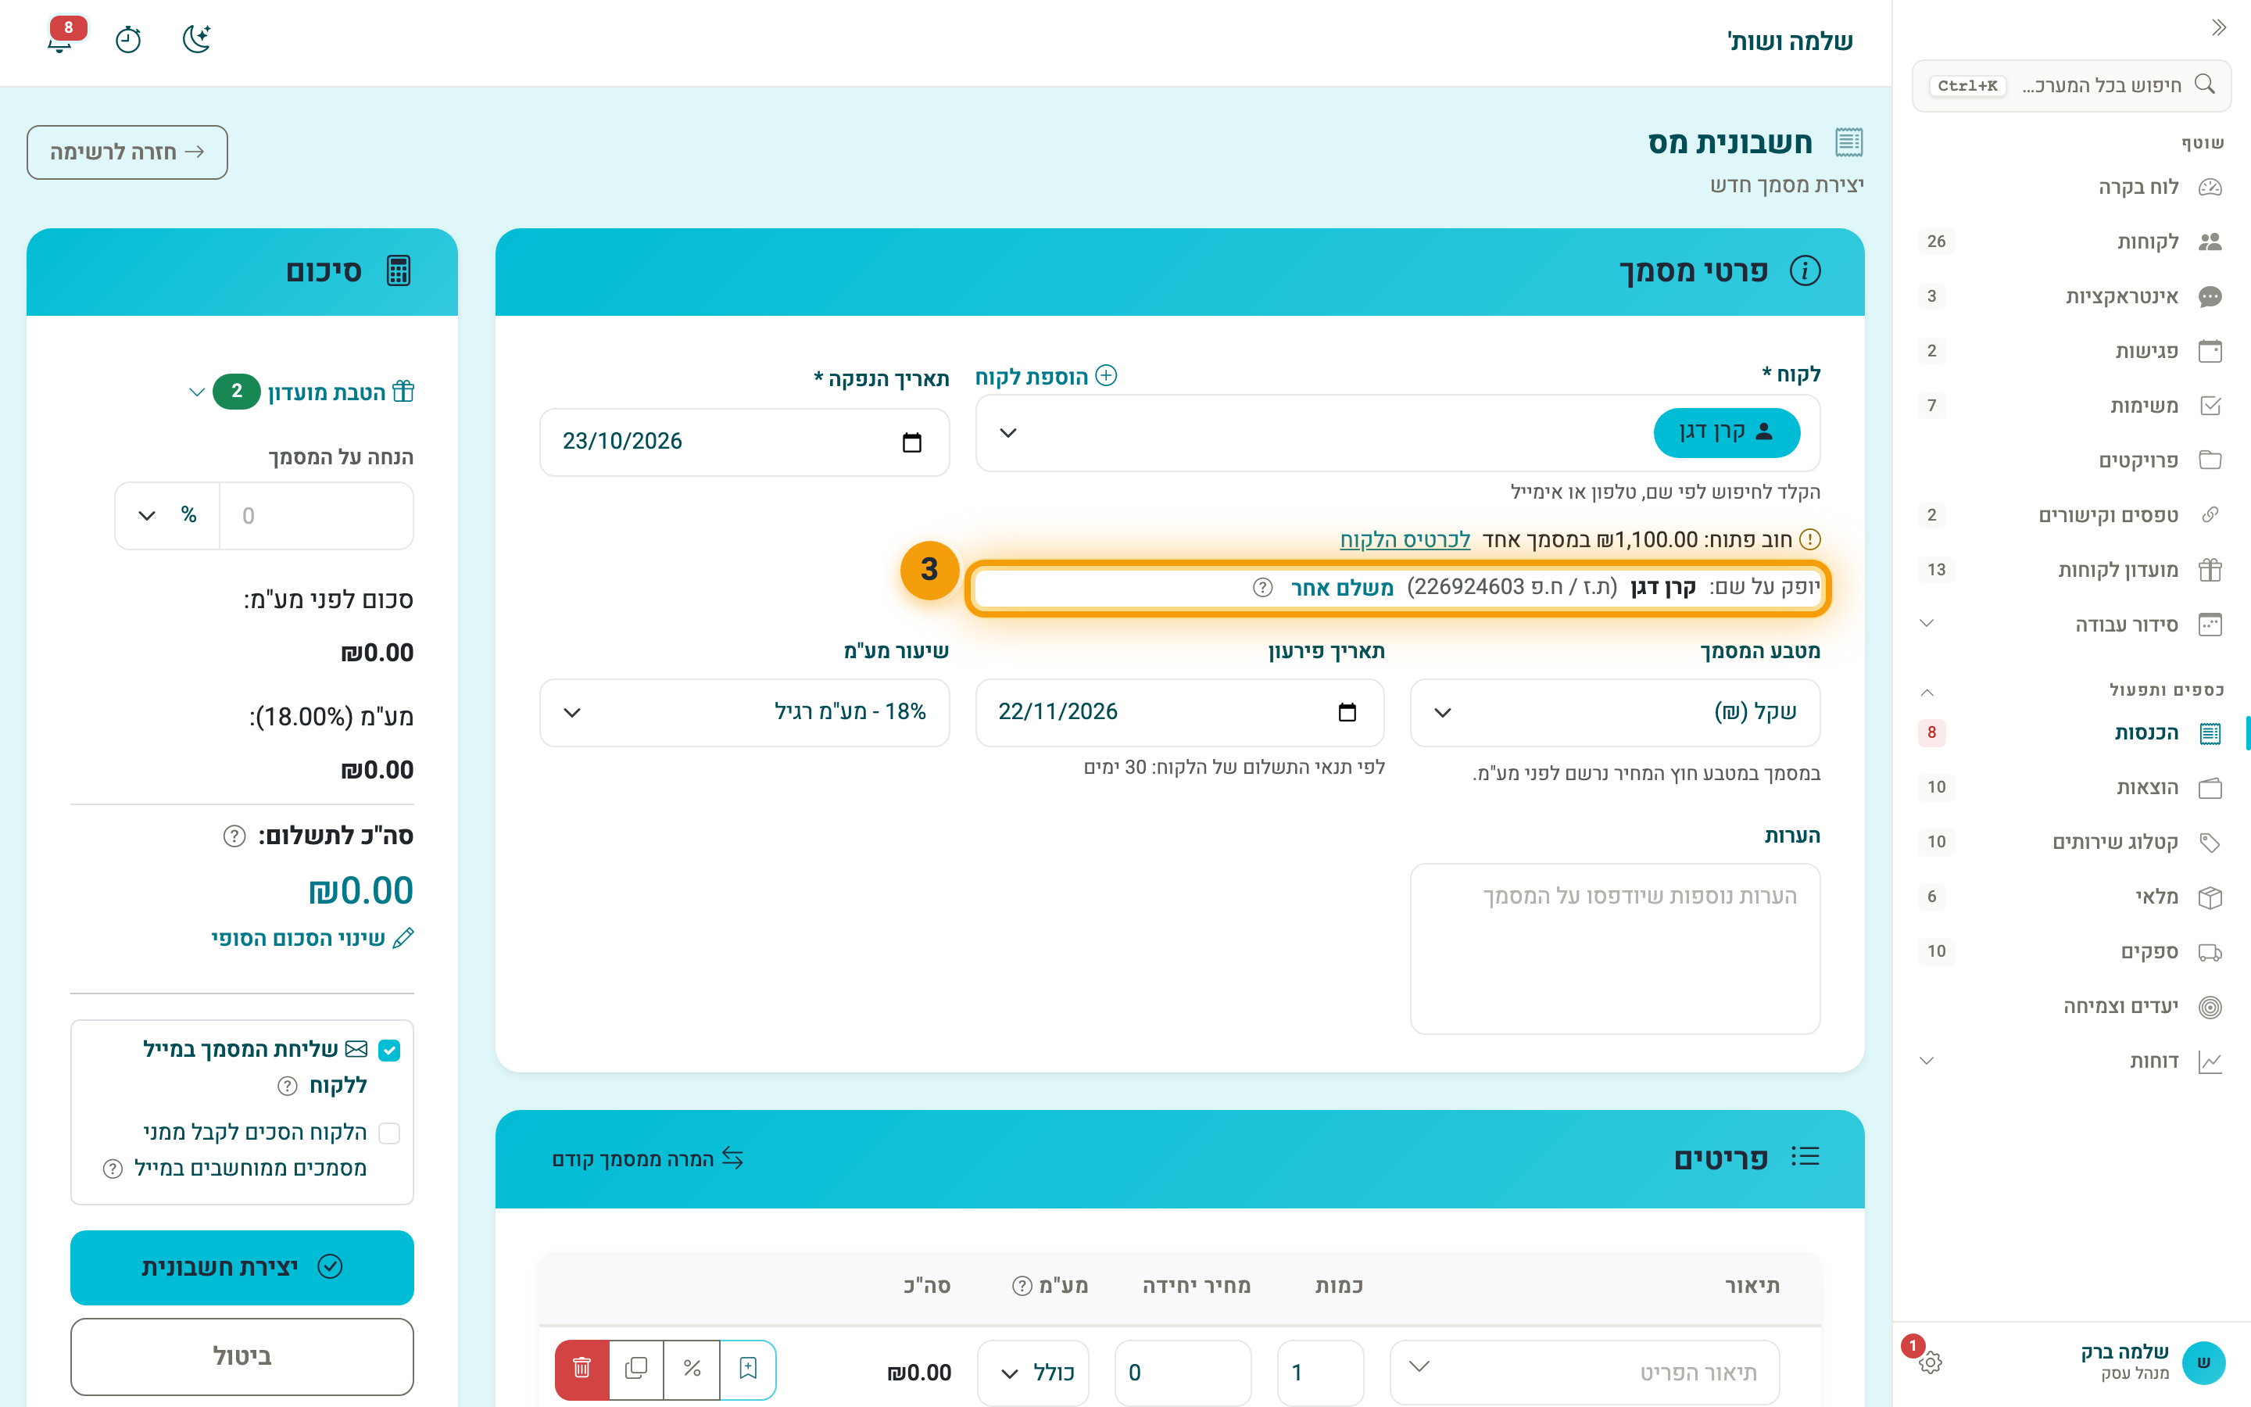The width and height of the screenshot is (2251, 1407).
Task: Open הוצאות in sidebar
Action: tap(2071, 787)
